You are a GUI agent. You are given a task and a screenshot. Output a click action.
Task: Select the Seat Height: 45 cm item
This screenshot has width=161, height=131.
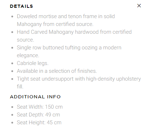click(39, 122)
